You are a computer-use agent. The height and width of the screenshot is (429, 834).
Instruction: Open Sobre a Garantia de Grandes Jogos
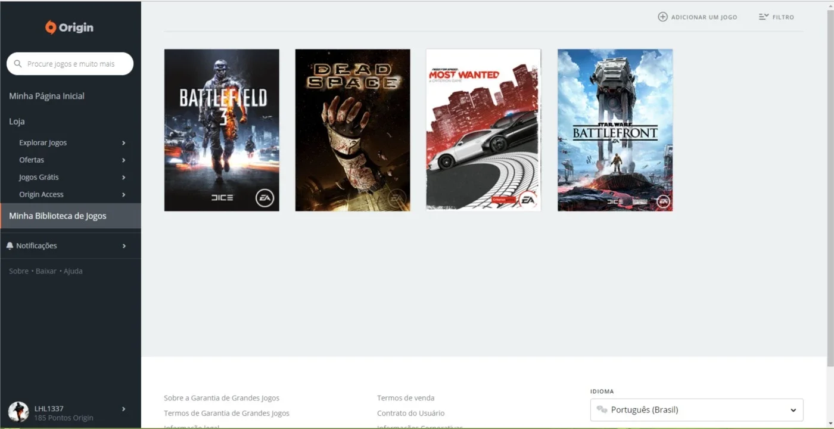[x=222, y=398]
